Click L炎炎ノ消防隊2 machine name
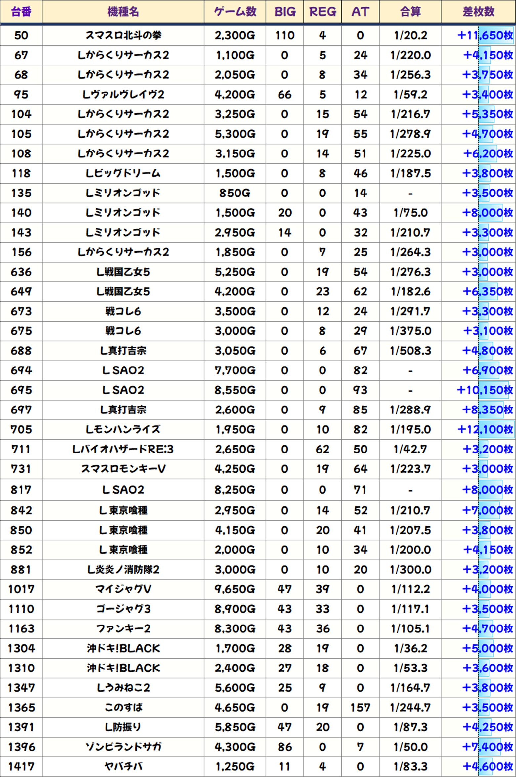The height and width of the screenshot is (777, 516). click(x=123, y=569)
